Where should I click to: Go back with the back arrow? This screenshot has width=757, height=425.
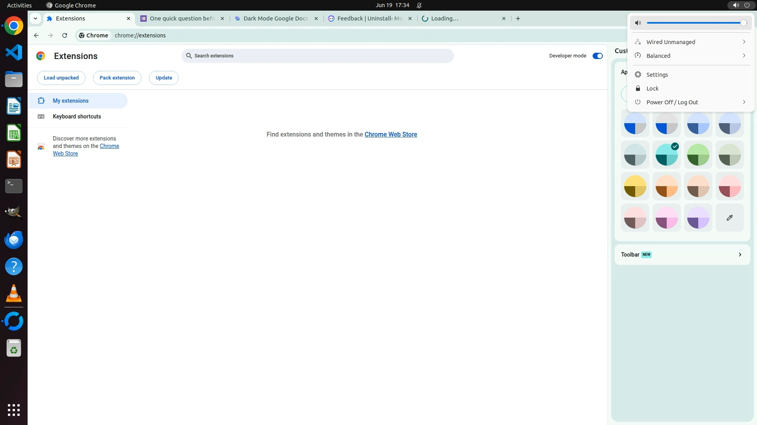(36, 35)
